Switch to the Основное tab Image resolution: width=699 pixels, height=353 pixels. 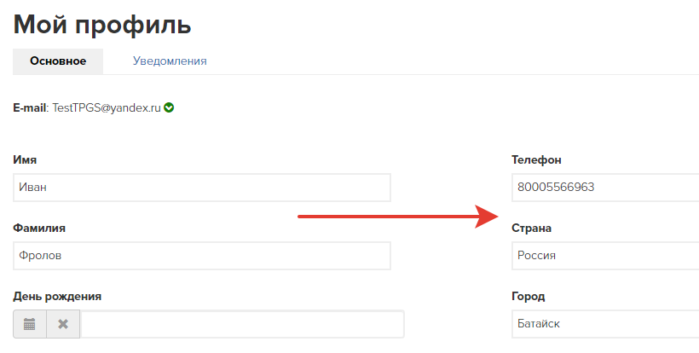tap(58, 61)
